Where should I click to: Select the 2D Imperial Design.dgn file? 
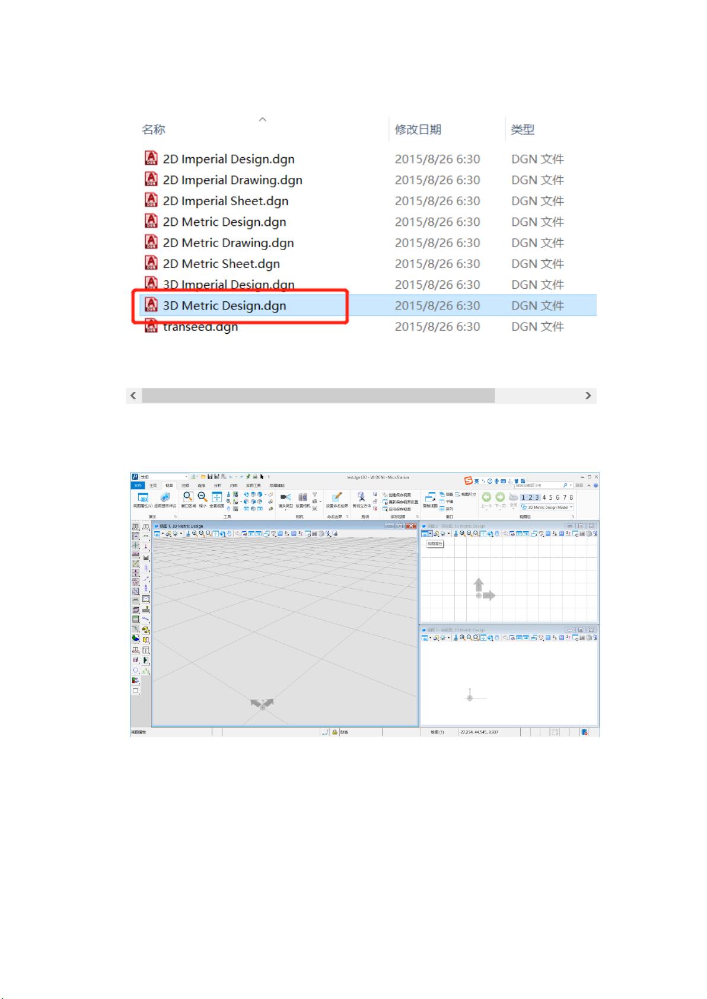pos(368,159)
